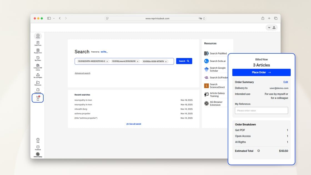Open Home in the sidebar

tap(38, 36)
